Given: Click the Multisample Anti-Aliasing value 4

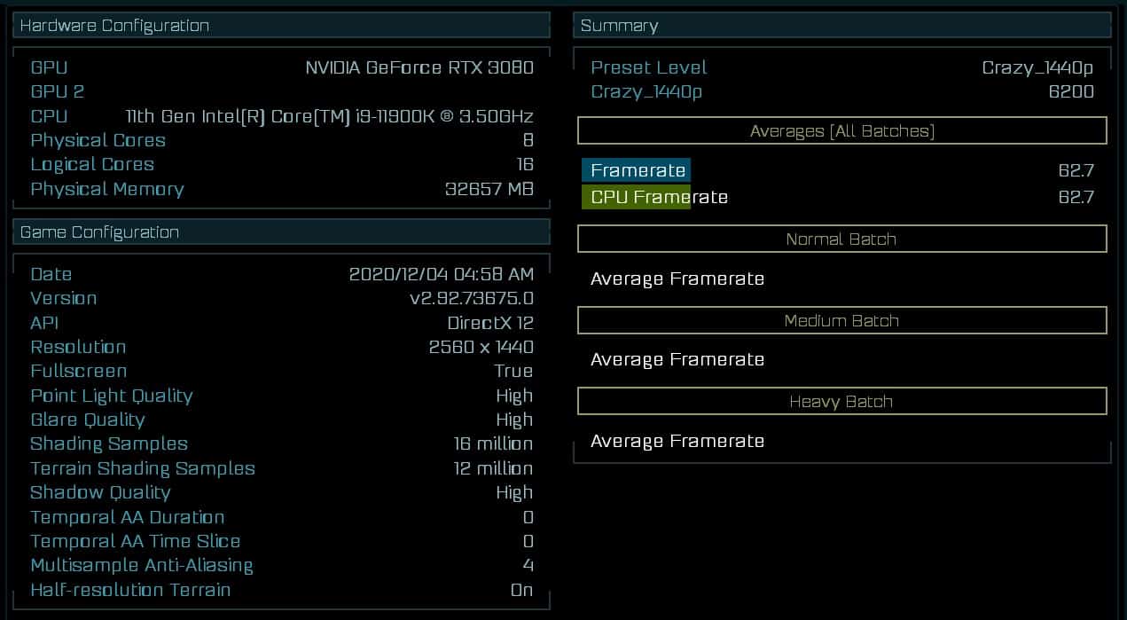Looking at the screenshot, I should [528, 565].
